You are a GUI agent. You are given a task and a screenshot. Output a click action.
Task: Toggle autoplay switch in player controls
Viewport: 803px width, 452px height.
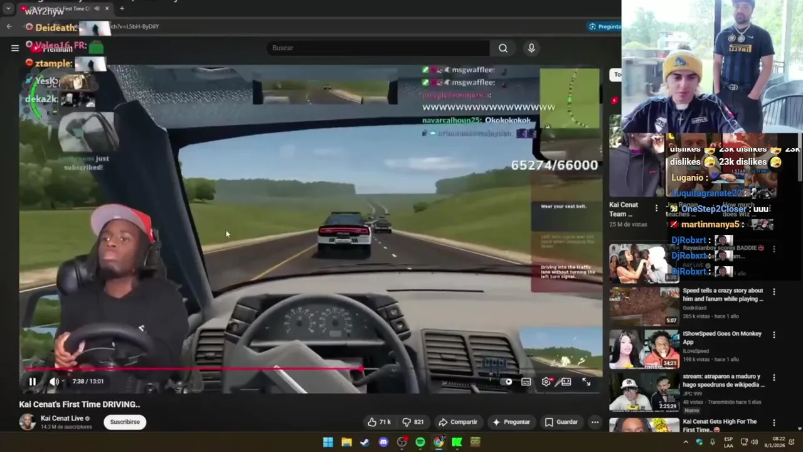coord(505,382)
